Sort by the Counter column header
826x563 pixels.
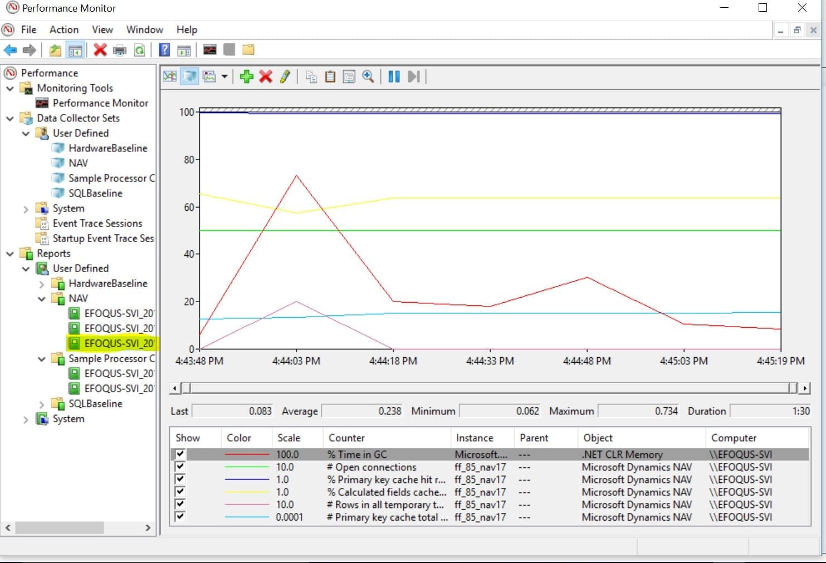387,438
